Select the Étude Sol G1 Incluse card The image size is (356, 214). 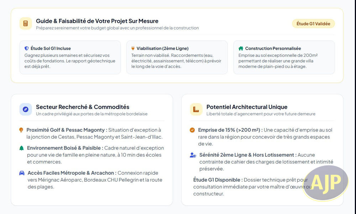pyautogui.click(x=70, y=57)
